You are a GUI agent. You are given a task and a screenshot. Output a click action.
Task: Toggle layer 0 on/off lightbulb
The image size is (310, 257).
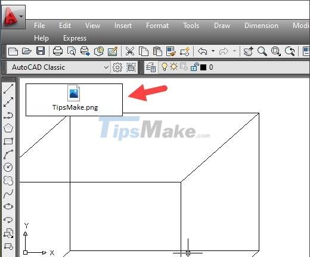tap(165, 67)
